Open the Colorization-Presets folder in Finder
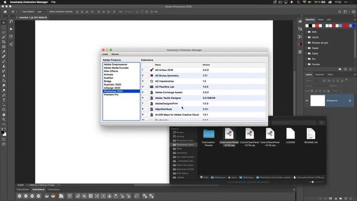The width and height of the screenshot is (357, 201). 209,137
